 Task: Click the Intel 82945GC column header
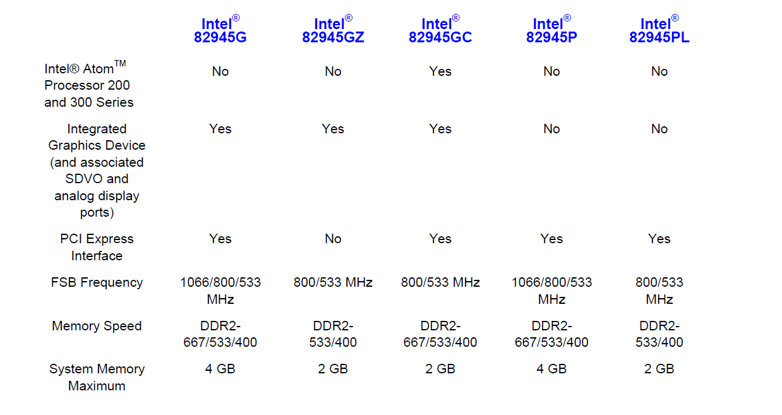(x=440, y=30)
